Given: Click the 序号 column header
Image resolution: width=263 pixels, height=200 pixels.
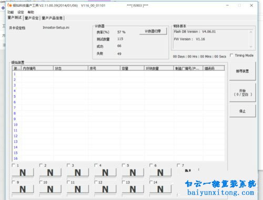Looking at the screenshot, I should point(104,68).
